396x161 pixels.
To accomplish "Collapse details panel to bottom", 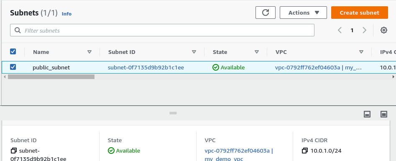I will click(367, 114).
